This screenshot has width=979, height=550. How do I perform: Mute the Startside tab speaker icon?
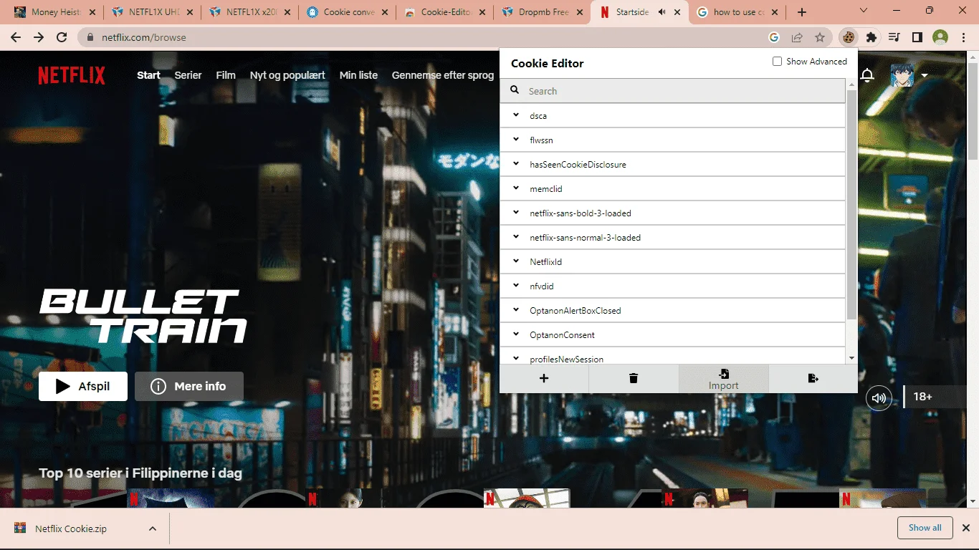click(x=662, y=12)
